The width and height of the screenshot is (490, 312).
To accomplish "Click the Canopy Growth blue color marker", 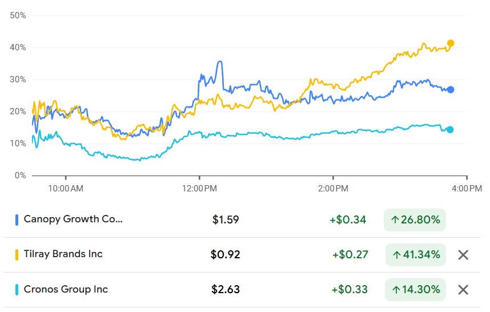I will pos(17,219).
